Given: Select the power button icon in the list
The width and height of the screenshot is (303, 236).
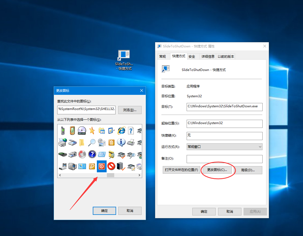Looking at the screenshot, I should coord(102,166).
